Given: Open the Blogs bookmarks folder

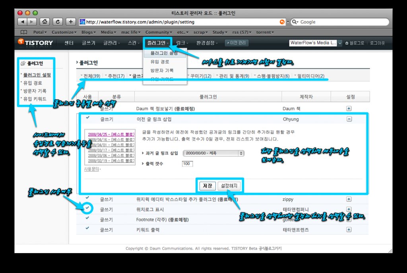Looking at the screenshot, I should (89, 33).
